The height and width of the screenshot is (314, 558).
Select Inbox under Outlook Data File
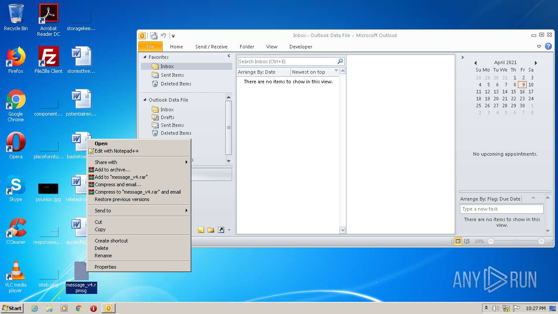click(167, 109)
